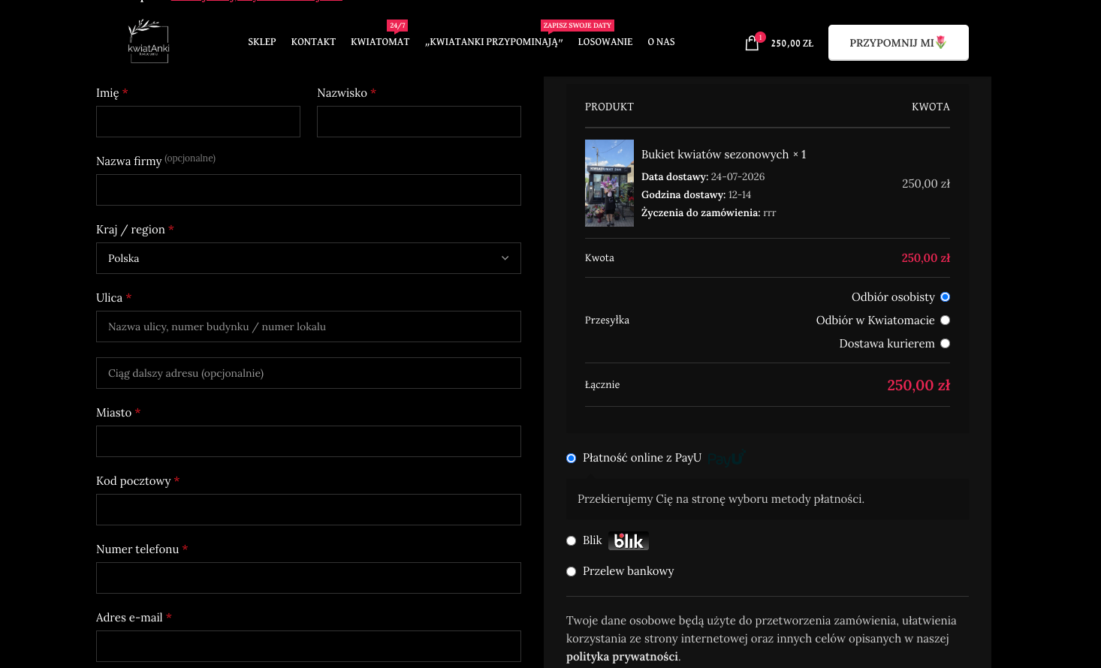1101x668 pixels.
Task: Open the shopping bag cart icon
Action: click(752, 43)
